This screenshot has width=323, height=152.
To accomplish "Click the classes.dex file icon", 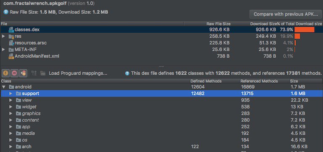I will click(x=11, y=30).
